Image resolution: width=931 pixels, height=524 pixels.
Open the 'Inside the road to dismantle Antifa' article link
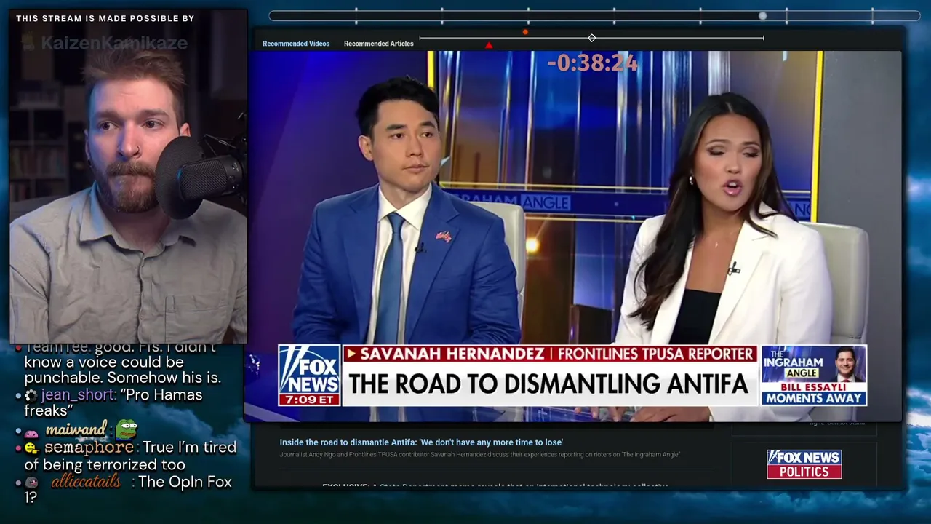[421, 442]
